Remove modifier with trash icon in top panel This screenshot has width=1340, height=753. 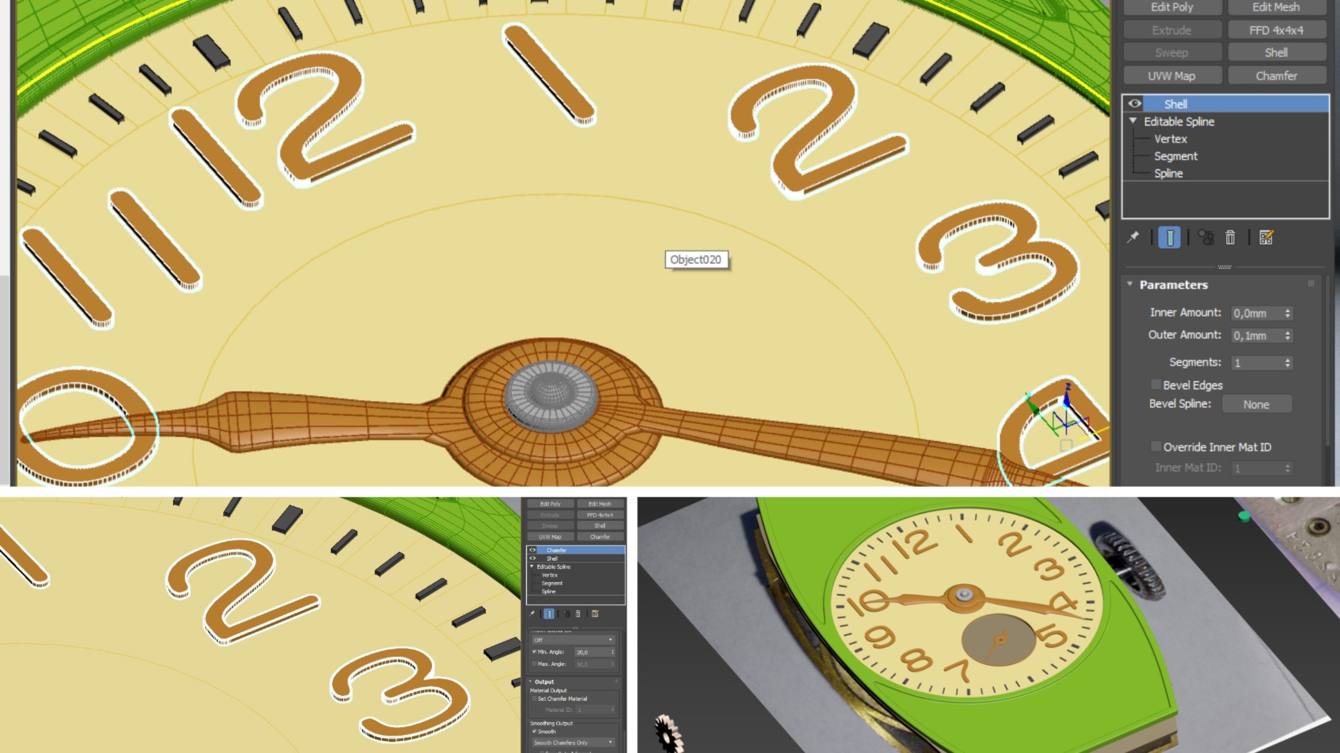click(x=1230, y=238)
